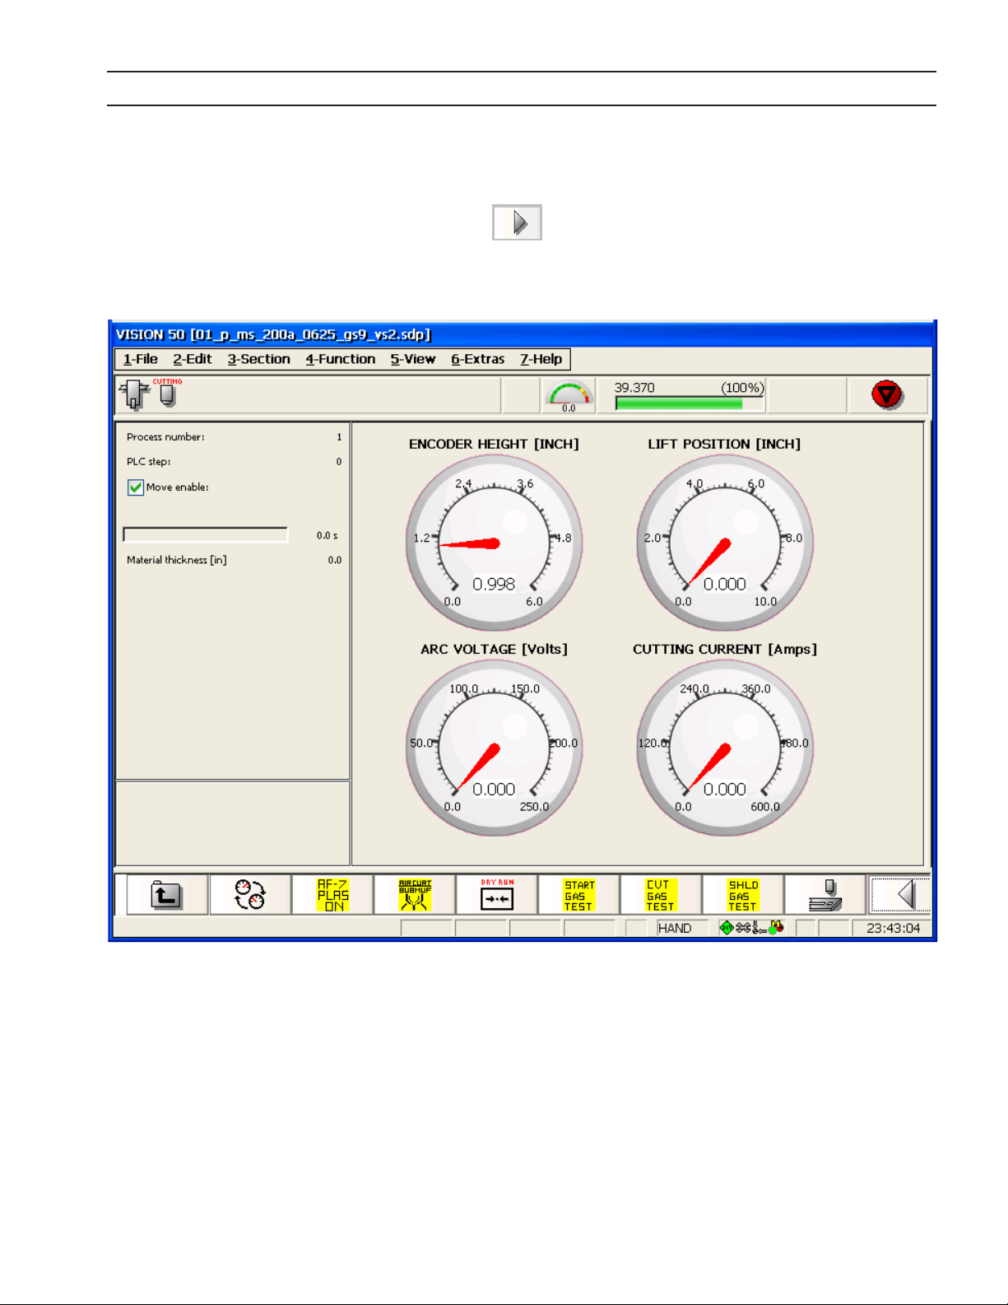Toggle the AF-7 PLAS ON button

pyautogui.click(x=332, y=895)
